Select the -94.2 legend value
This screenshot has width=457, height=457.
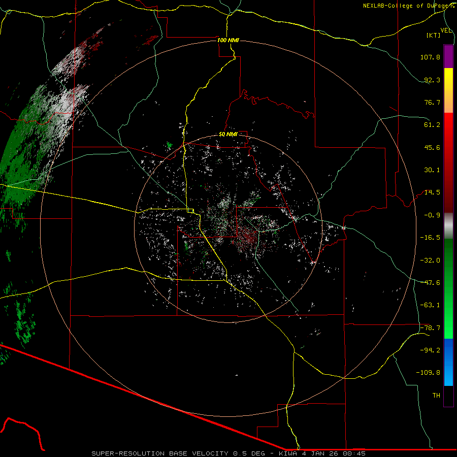(x=430, y=350)
